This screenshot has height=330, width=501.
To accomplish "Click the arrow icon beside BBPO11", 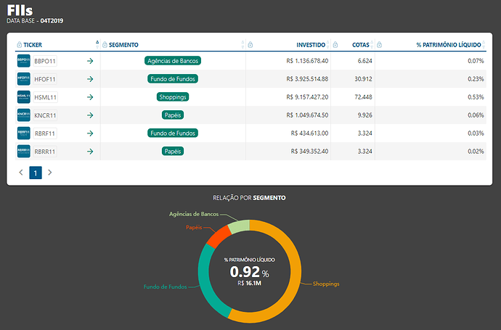I will click(90, 61).
